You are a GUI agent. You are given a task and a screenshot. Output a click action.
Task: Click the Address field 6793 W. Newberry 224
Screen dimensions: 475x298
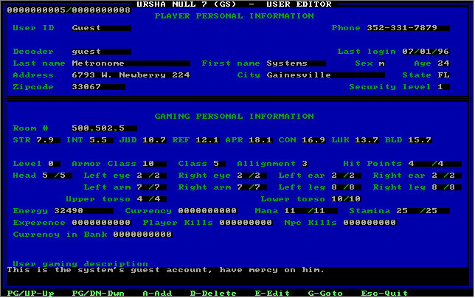[131, 75]
